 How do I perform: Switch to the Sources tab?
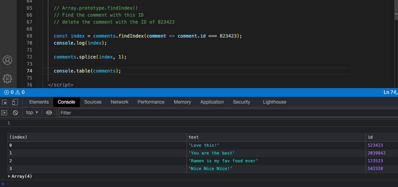[93, 102]
